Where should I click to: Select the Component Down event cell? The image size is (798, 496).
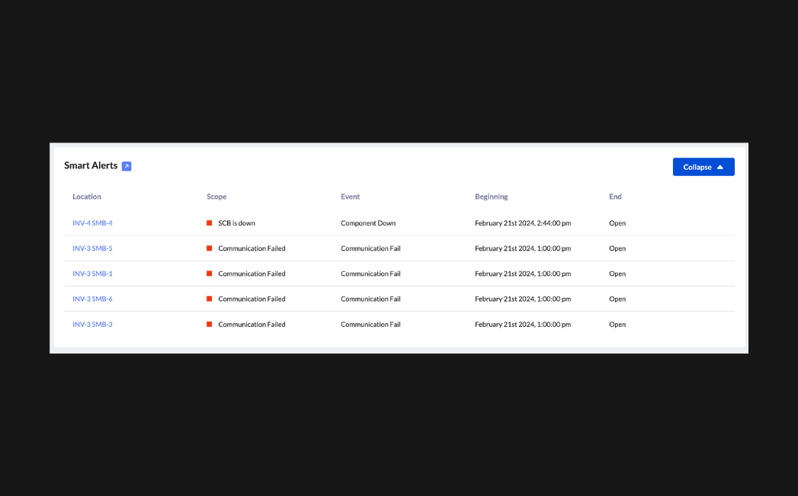pyautogui.click(x=368, y=222)
